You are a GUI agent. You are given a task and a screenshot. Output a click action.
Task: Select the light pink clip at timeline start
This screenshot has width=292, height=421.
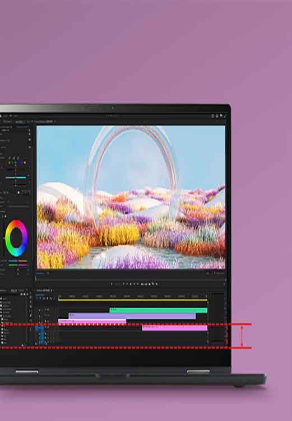[x=92, y=321]
